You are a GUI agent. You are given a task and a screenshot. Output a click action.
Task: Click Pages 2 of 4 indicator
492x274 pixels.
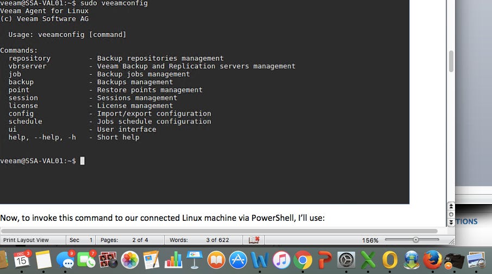tap(124, 240)
